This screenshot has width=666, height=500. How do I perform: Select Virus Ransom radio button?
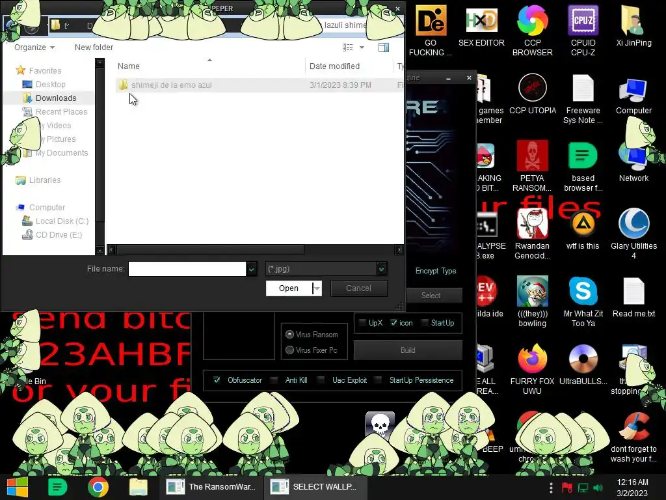pyautogui.click(x=289, y=335)
